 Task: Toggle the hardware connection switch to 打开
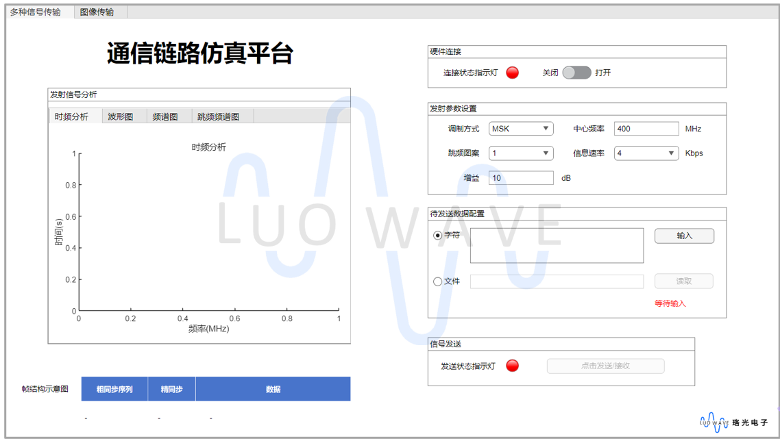(x=576, y=73)
